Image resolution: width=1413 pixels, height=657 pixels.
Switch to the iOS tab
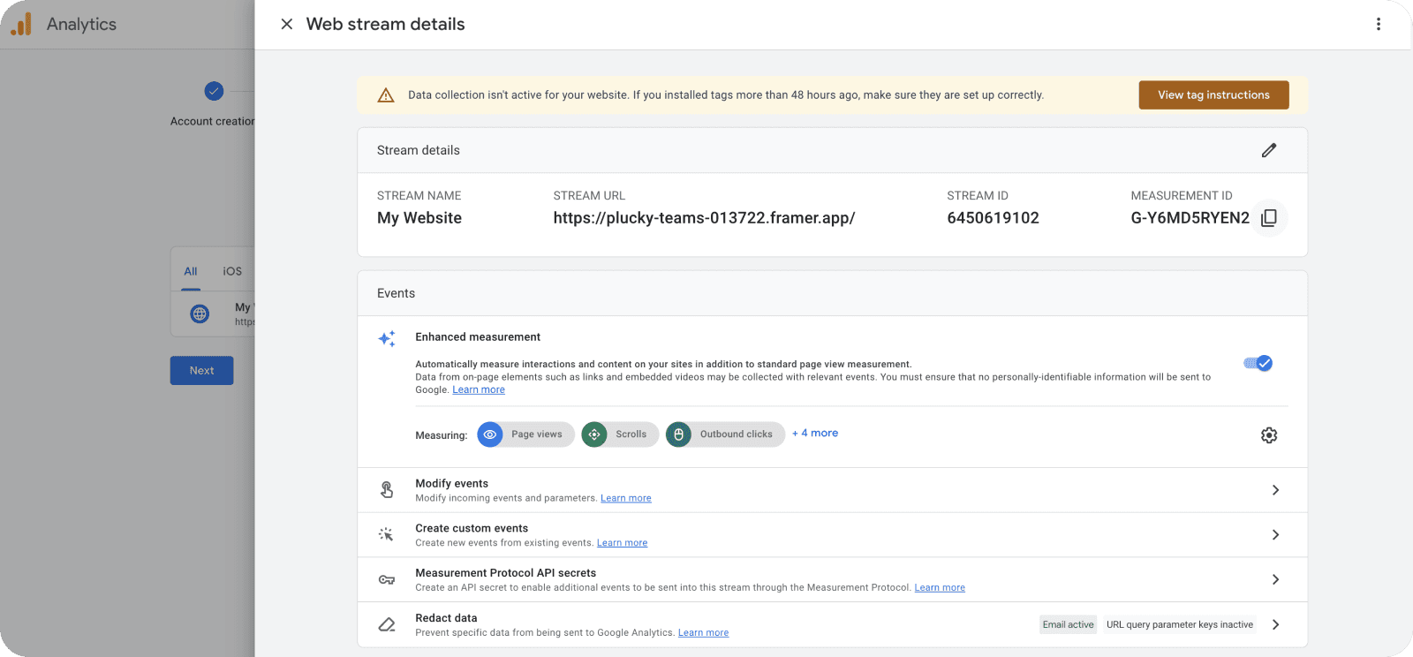click(x=232, y=271)
